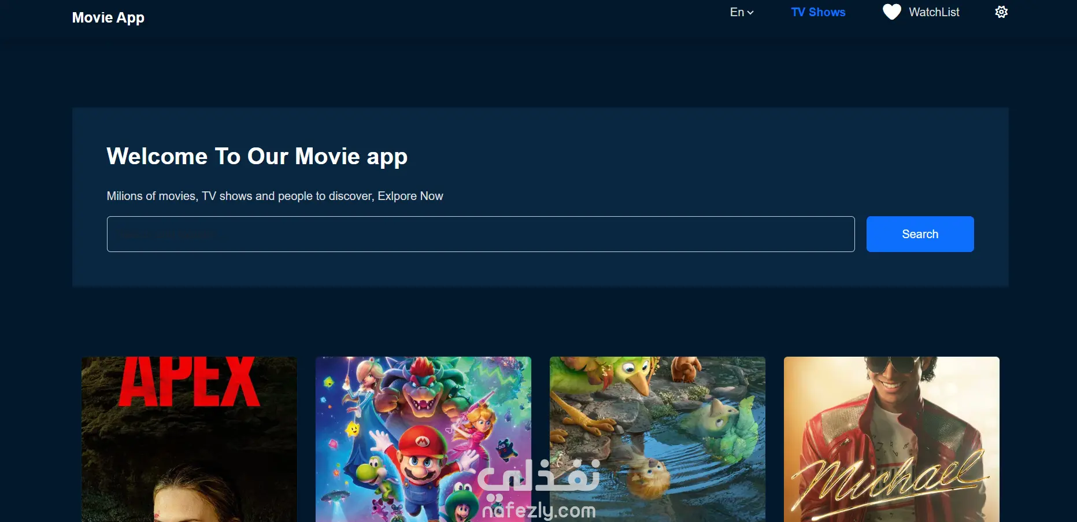
Task: Click the 'Milions of movies' subtitle text
Action: point(275,196)
